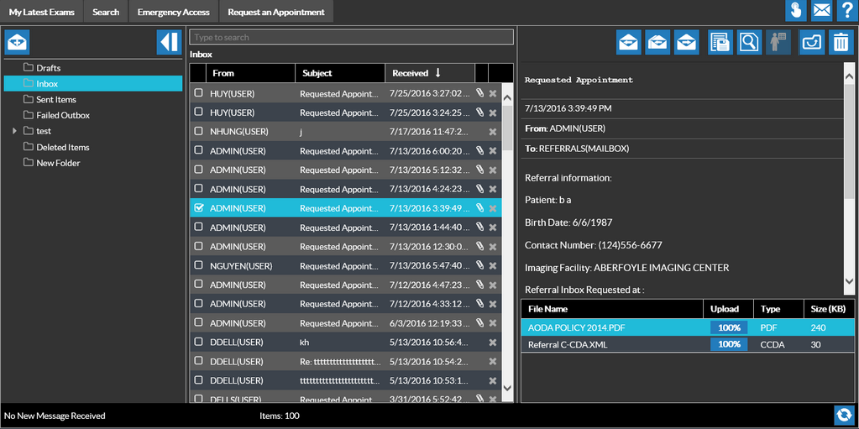The width and height of the screenshot is (859, 429).
Task: Forward the message with the right-arrow envelope
Action: click(687, 42)
